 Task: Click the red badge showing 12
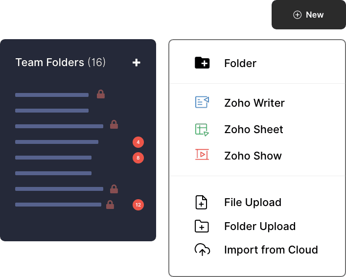(x=138, y=205)
